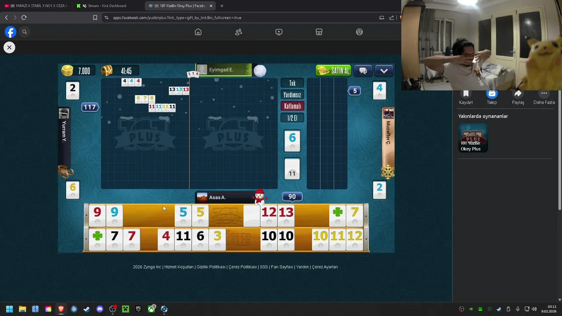Open Daha Fazla more options
This screenshot has height=316, width=562.
tap(544, 93)
